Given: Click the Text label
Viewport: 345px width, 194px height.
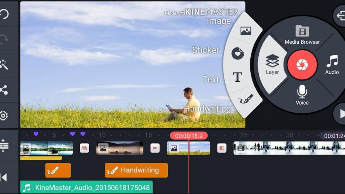Looking at the screenshot, I should coord(211,79).
